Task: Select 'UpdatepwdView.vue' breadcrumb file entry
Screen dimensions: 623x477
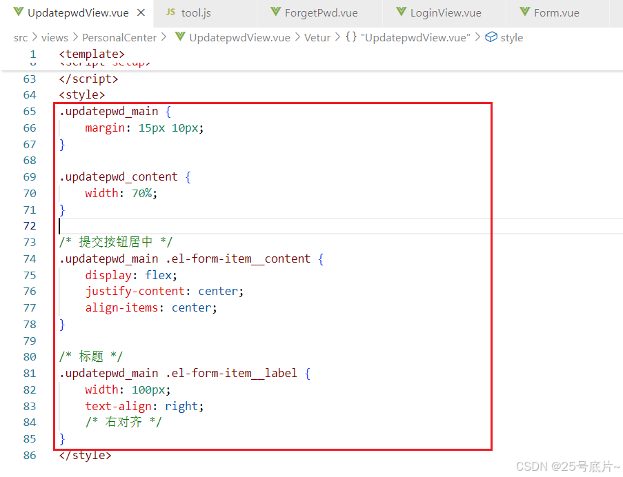Action: point(239,38)
